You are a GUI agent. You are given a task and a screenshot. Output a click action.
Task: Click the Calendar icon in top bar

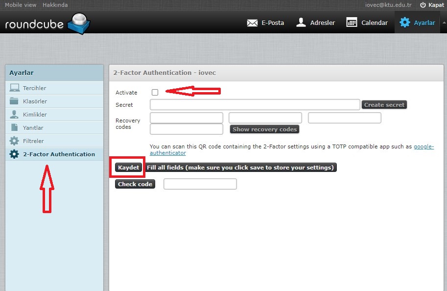pos(352,22)
